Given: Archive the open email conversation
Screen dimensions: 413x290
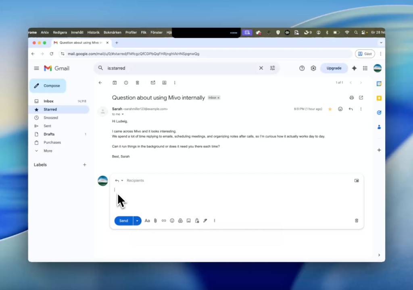Looking at the screenshot, I should [x=115, y=83].
